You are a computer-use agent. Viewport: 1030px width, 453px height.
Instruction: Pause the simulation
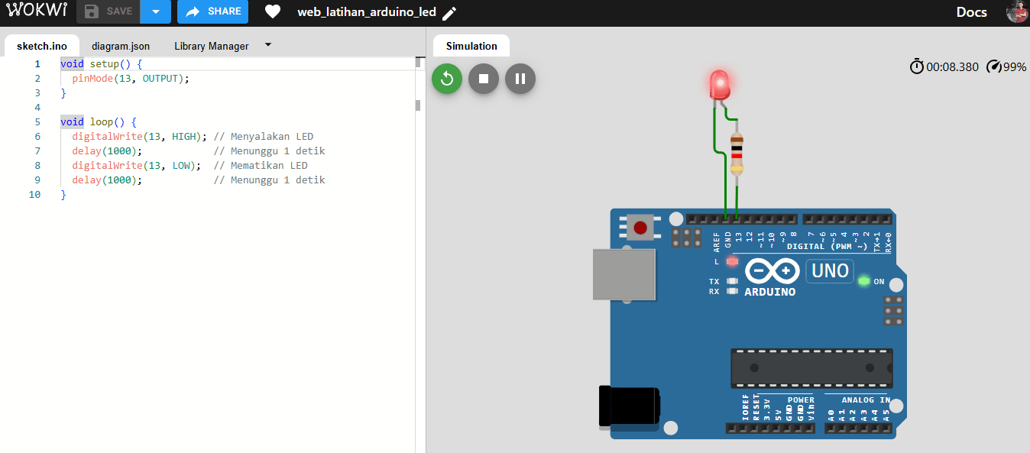tap(520, 79)
